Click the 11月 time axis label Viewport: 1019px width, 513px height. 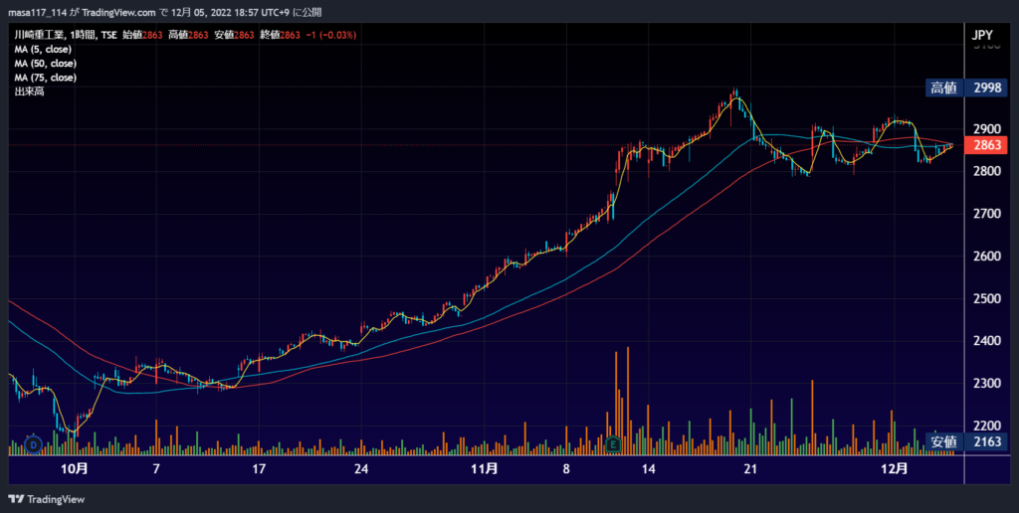(485, 469)
